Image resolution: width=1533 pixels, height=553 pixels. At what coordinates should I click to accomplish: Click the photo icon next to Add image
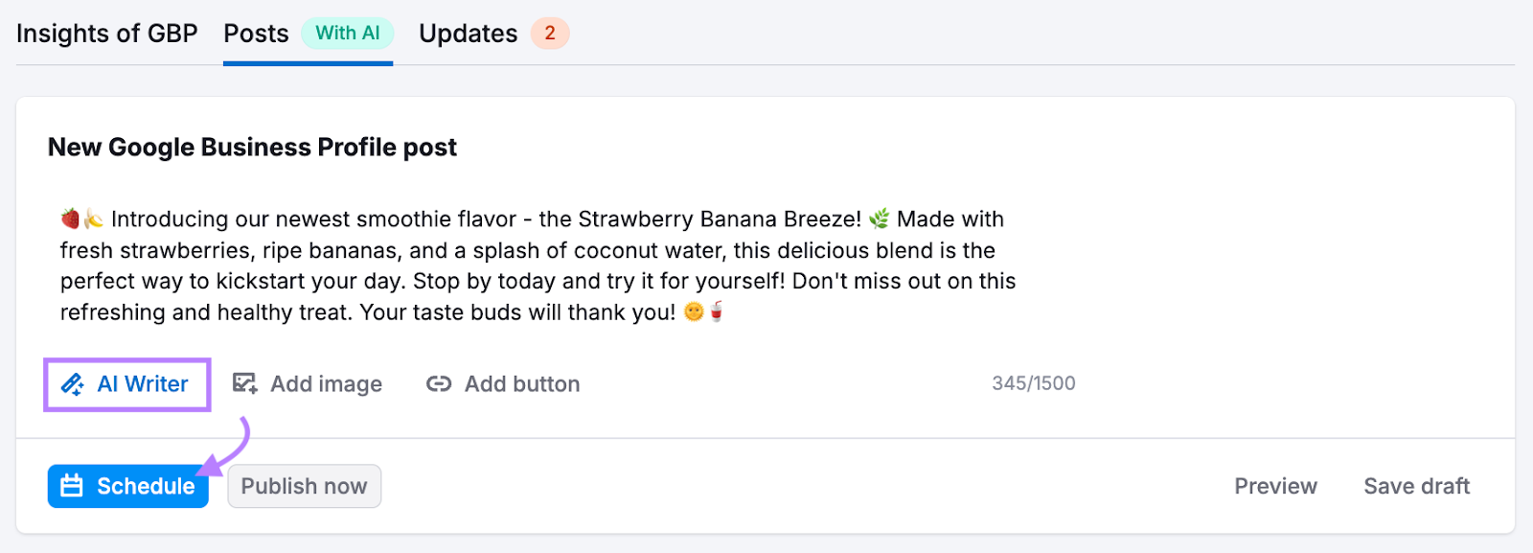click(244, 383)
